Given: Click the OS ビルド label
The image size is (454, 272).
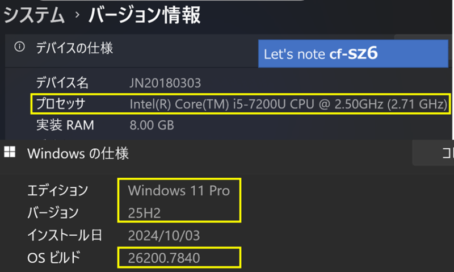Looking at the screenshot, I should pyautogui.click(x=54, y=258).
